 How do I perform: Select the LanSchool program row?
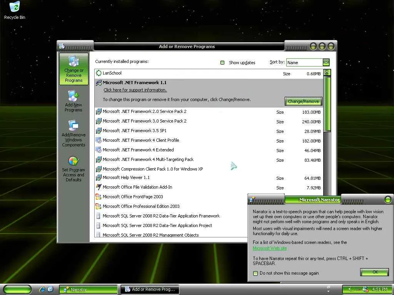coord(209,73)
